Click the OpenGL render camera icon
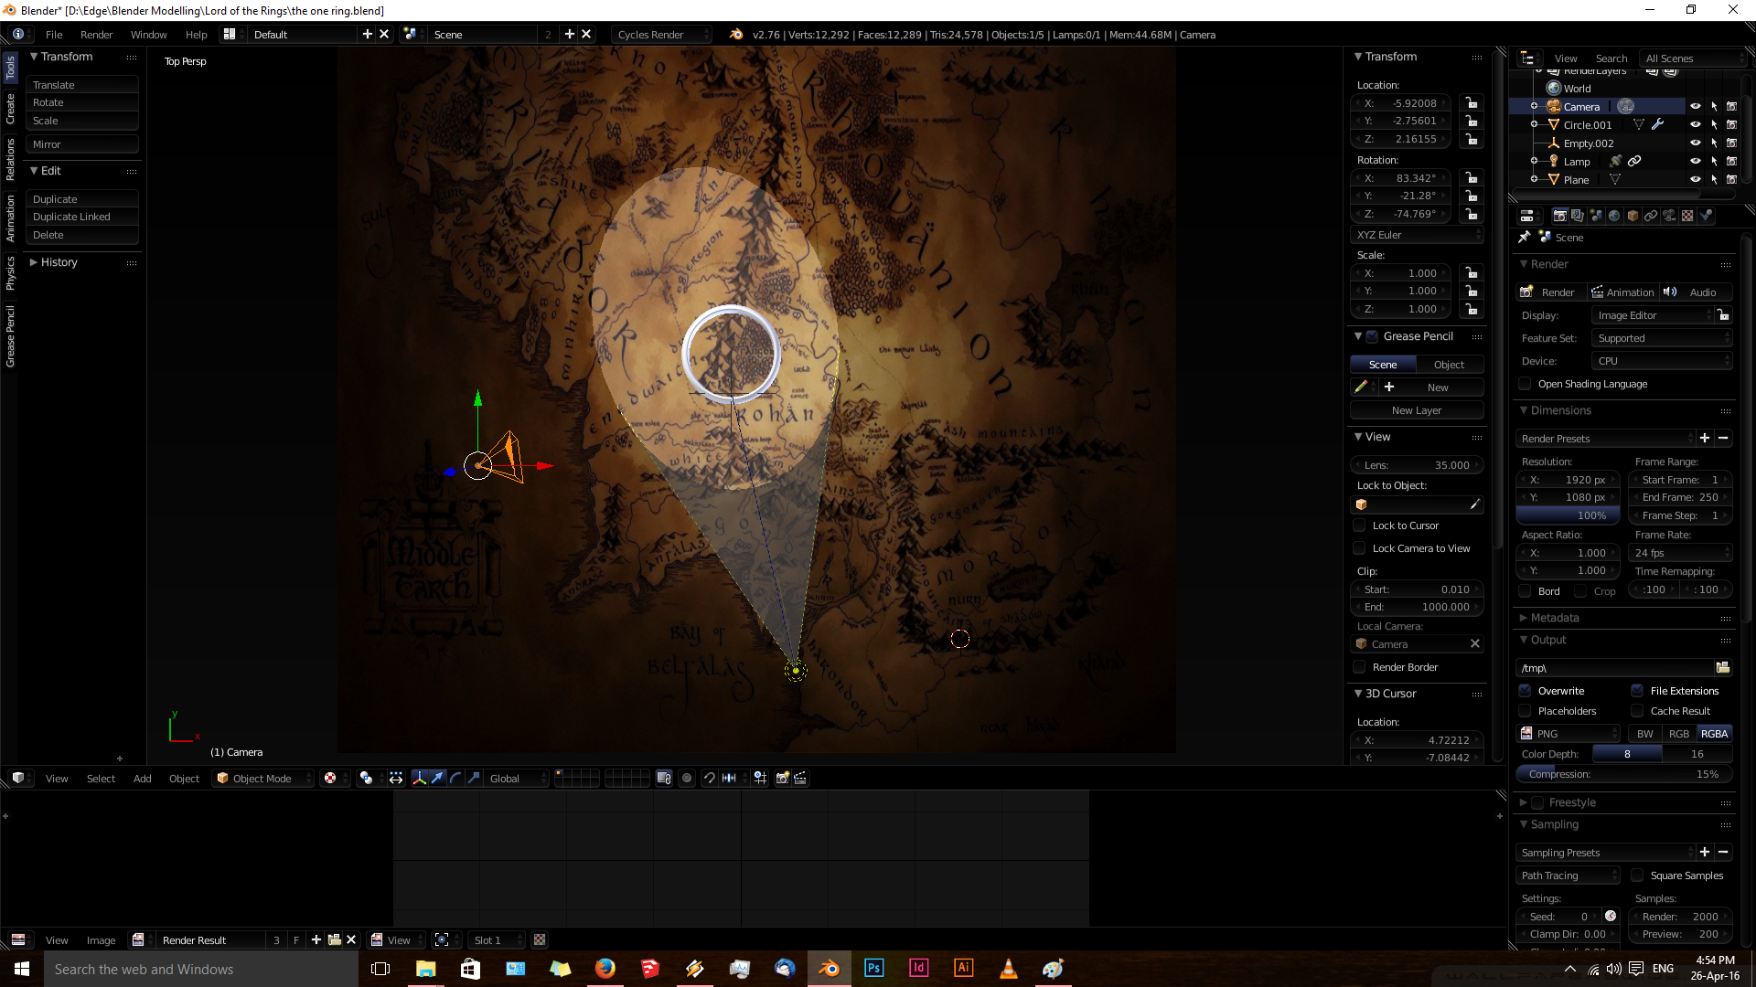This screenshot has height=987, width=1756. pos(783,778)
